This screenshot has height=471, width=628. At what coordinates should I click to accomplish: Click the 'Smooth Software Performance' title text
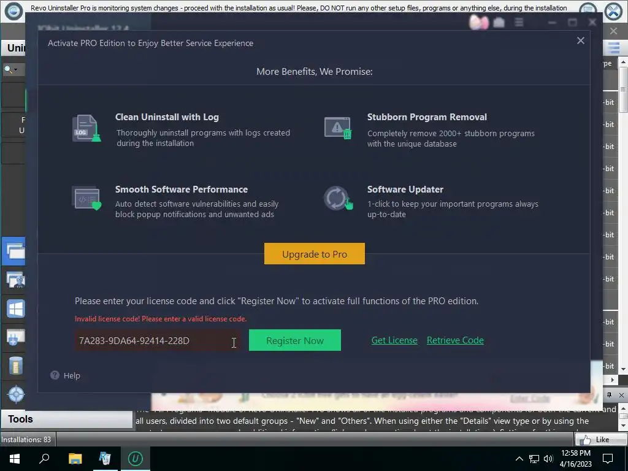[x=182, y=189]
